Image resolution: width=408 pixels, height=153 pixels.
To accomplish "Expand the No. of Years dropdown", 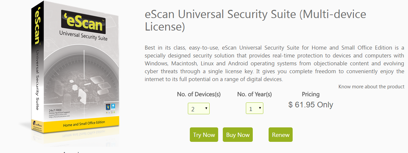I will (254, 109).
